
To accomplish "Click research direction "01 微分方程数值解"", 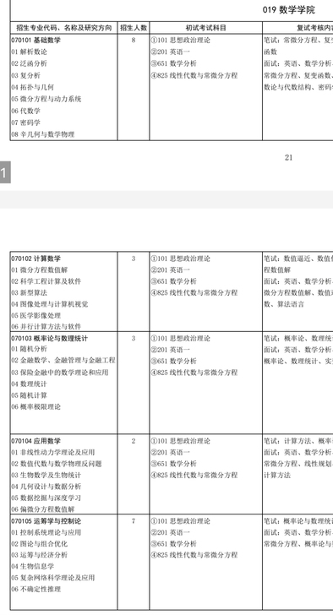I will tap(39, 269).
